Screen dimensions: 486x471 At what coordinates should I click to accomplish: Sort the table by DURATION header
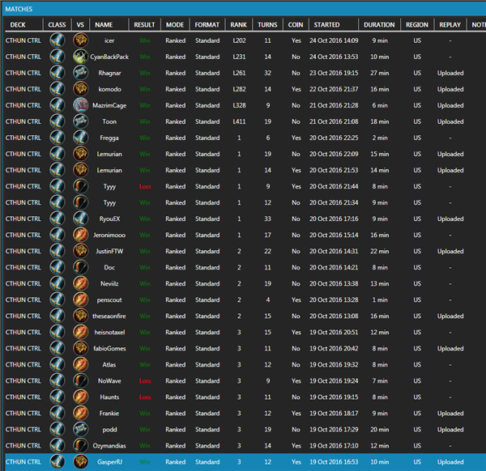pyautogui.click(x=379, y=25)
